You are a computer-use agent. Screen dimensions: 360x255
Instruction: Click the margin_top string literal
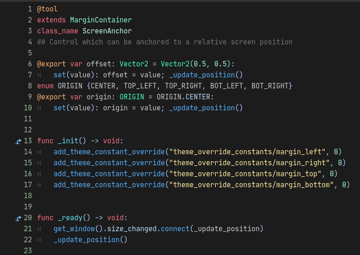click(245, 174)
